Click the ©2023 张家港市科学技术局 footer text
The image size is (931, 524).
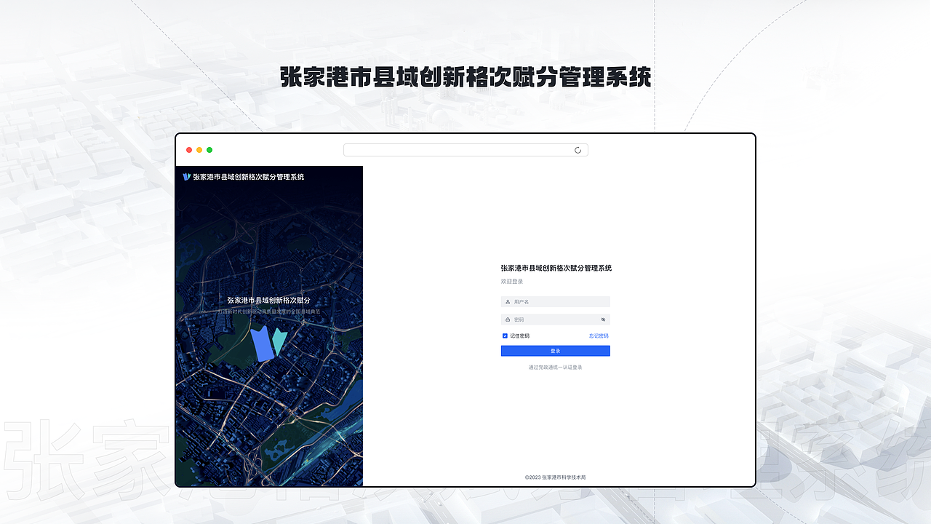coord(555,477)
